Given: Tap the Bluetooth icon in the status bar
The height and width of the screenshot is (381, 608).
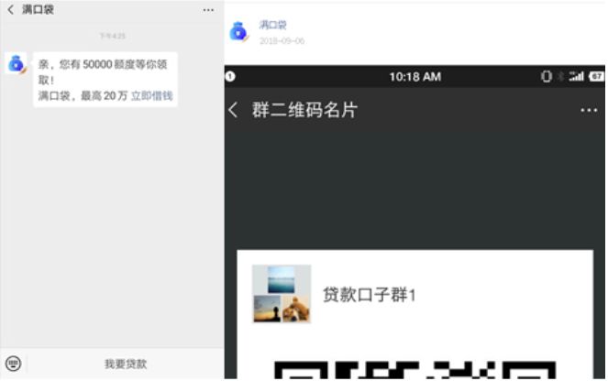Looking at the screenshot, I should click(x=560, y=76).
